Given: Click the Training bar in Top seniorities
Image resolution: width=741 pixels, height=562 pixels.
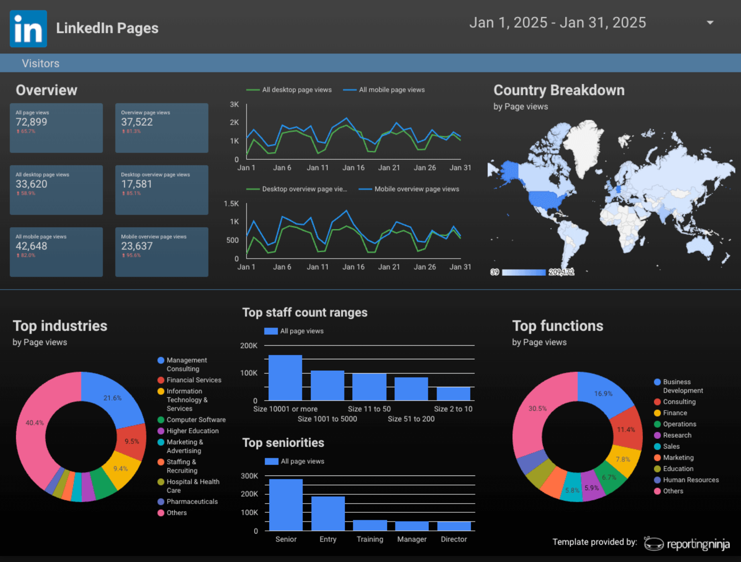Looking at the screenshot, I should [370, 525].
